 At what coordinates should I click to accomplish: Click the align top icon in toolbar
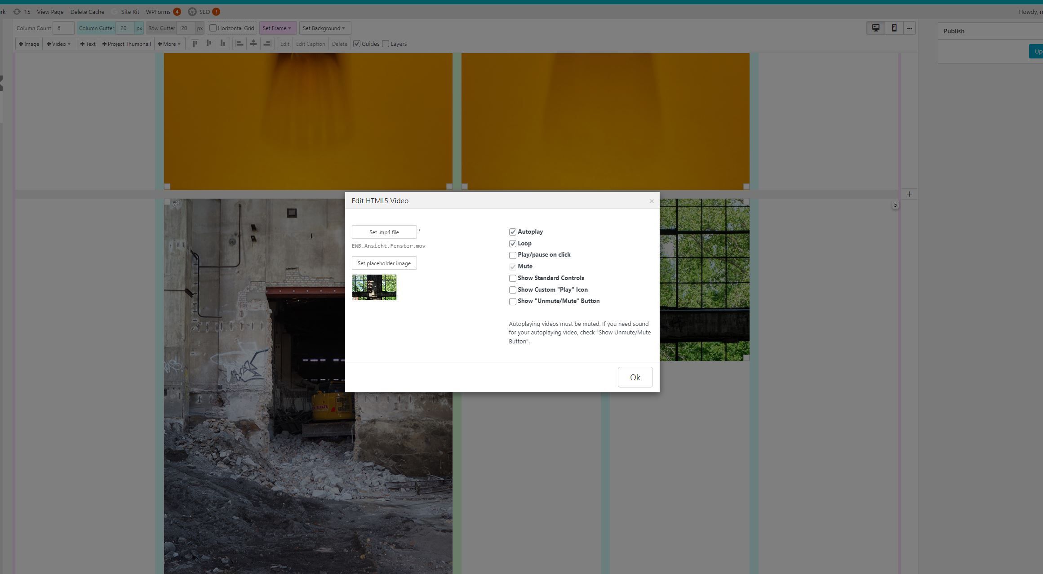[195, 44]
